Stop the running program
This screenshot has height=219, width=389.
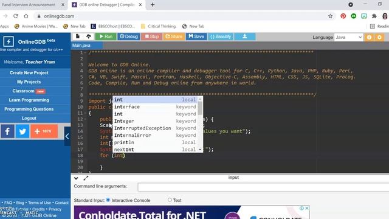pyautogui.click(x=151, y=36)
